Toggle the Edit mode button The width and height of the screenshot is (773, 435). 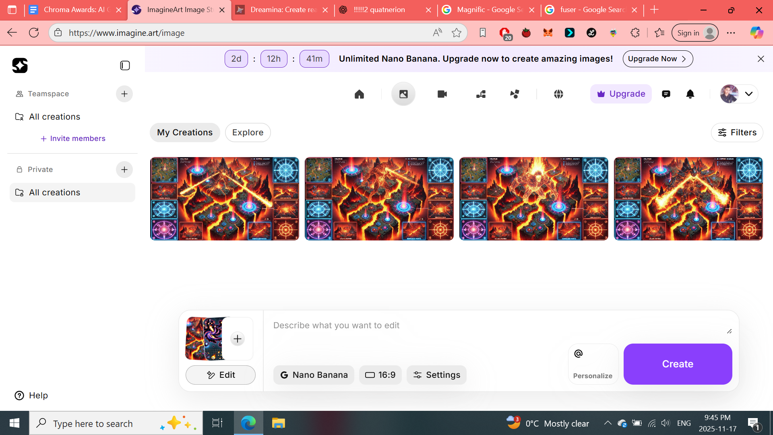pyautogui.click(x=220, y=375)
